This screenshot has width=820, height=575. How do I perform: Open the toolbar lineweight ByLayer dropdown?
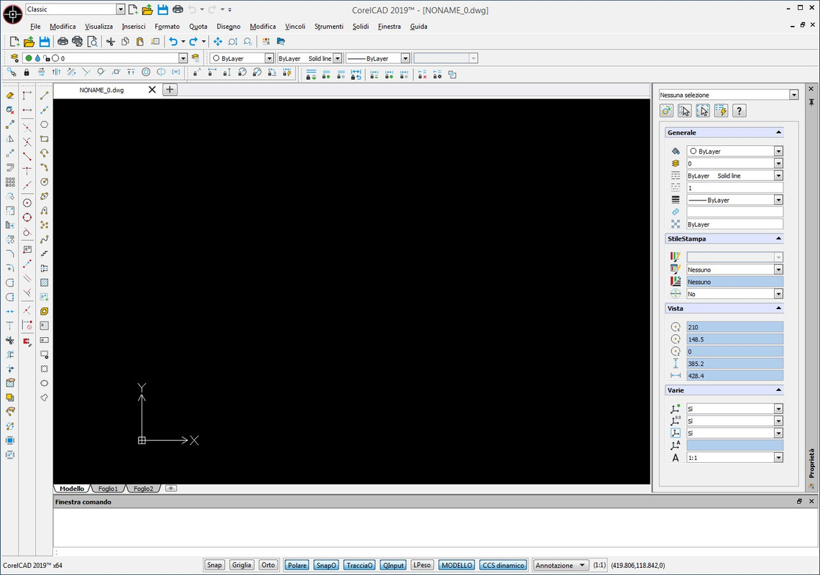click(x=405, y=58)
